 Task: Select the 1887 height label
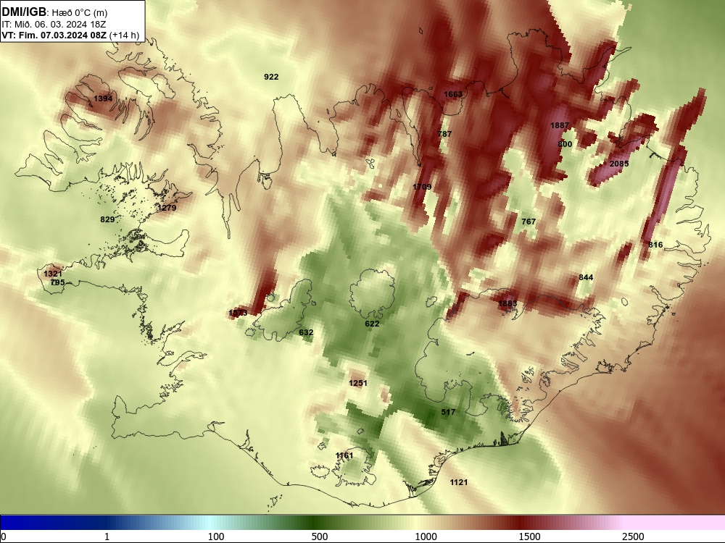tap(560, 125)
